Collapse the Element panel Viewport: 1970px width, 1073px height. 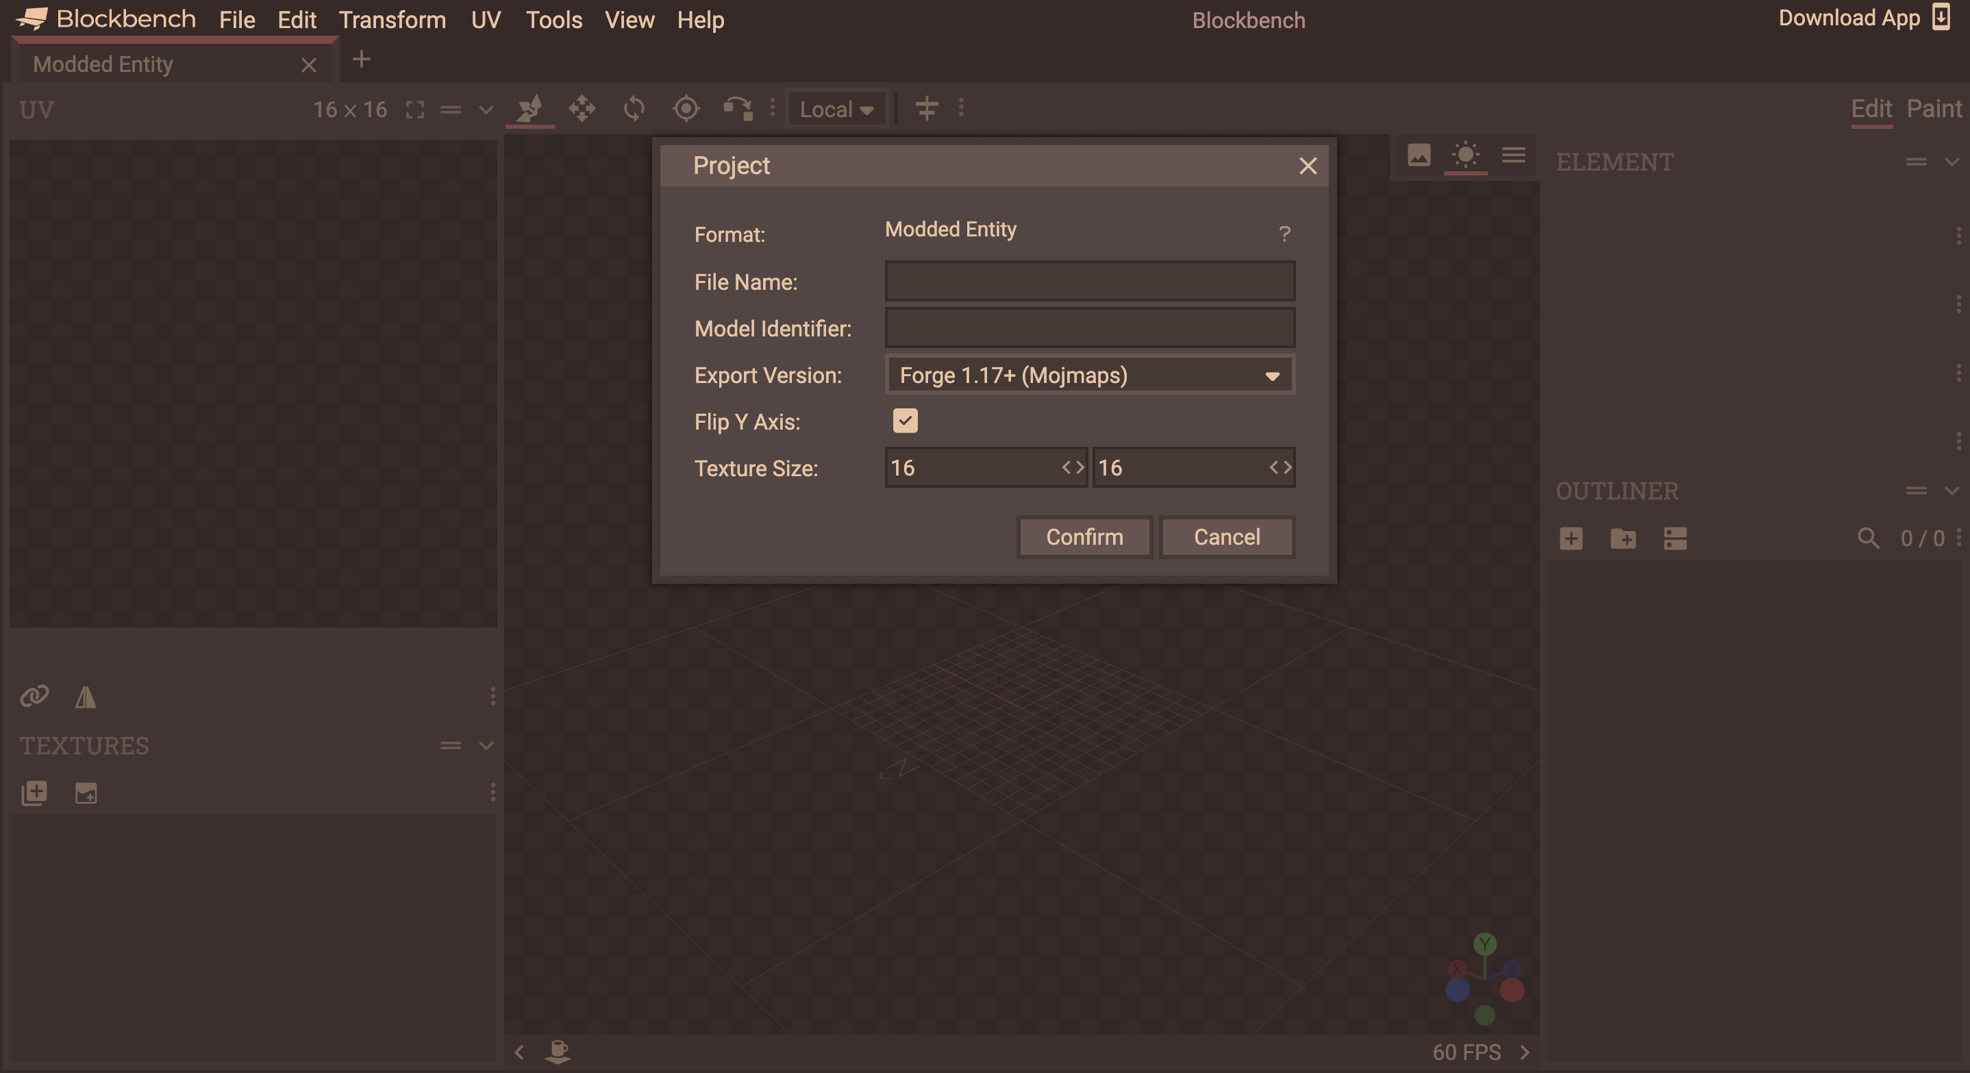(1952, 162)
